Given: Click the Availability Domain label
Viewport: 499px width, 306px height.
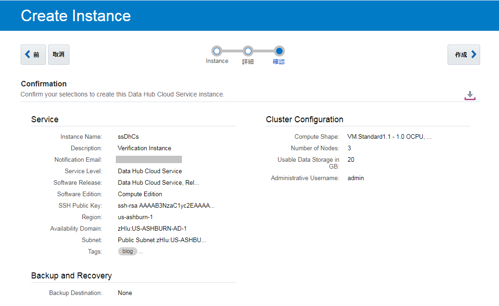Looking at the screenshot, I should click(76, 228).
